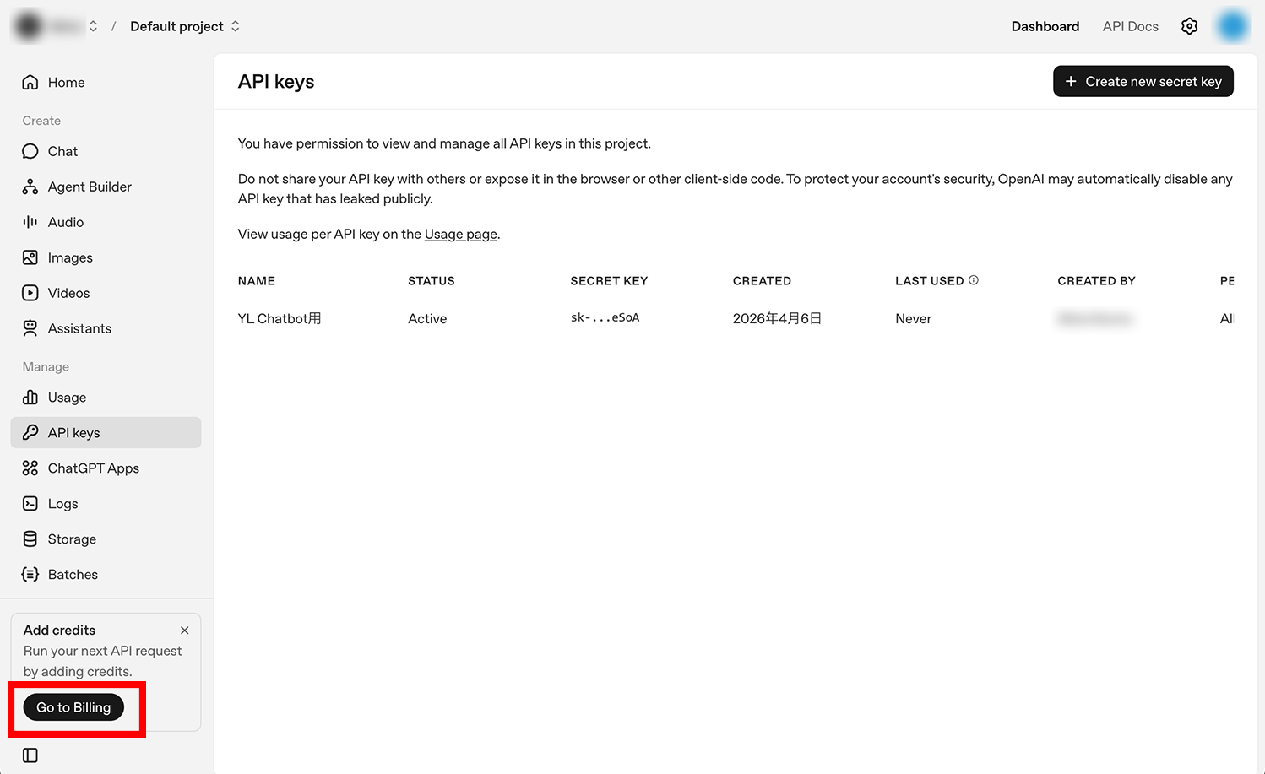Click the info icon beside LAST USED
Screen dimensions: 1265x774
974,280
